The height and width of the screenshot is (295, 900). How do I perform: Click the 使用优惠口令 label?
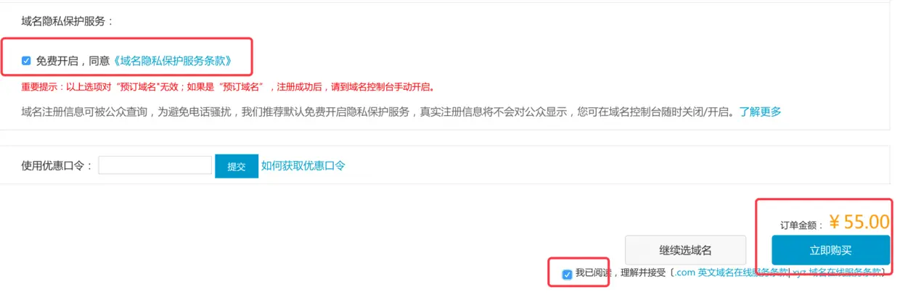pos(57,165)
